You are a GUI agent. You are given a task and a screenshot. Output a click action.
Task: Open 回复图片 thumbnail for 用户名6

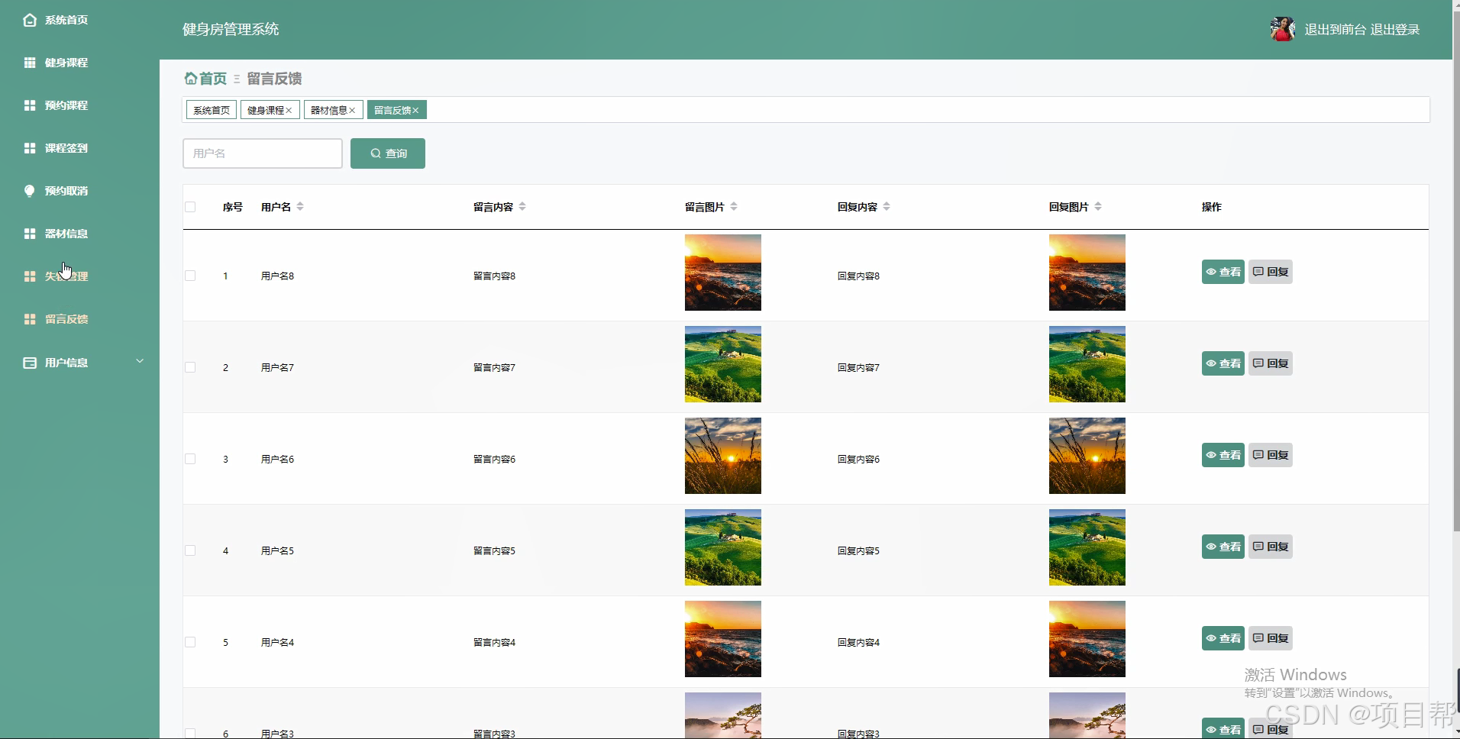pyautogui.click(x=1087, y=456)
